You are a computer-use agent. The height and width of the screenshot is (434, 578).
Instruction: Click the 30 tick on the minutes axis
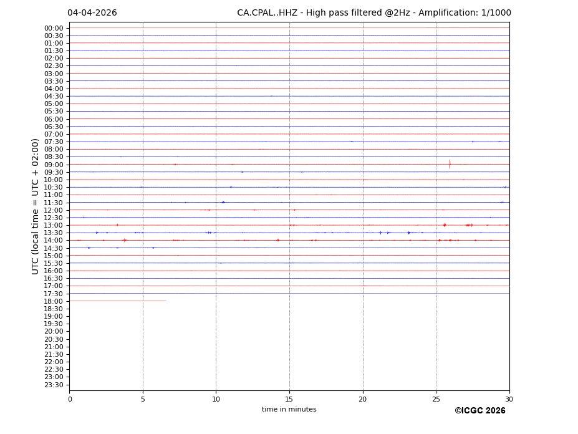point(509,399)
